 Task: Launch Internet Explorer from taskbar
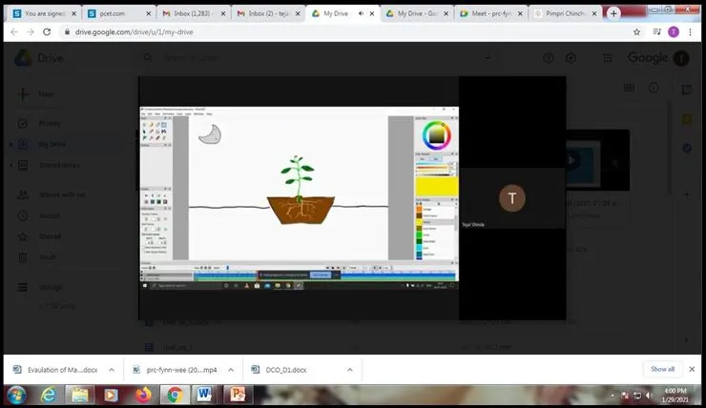pyautogui.click(x=48, y=396)
